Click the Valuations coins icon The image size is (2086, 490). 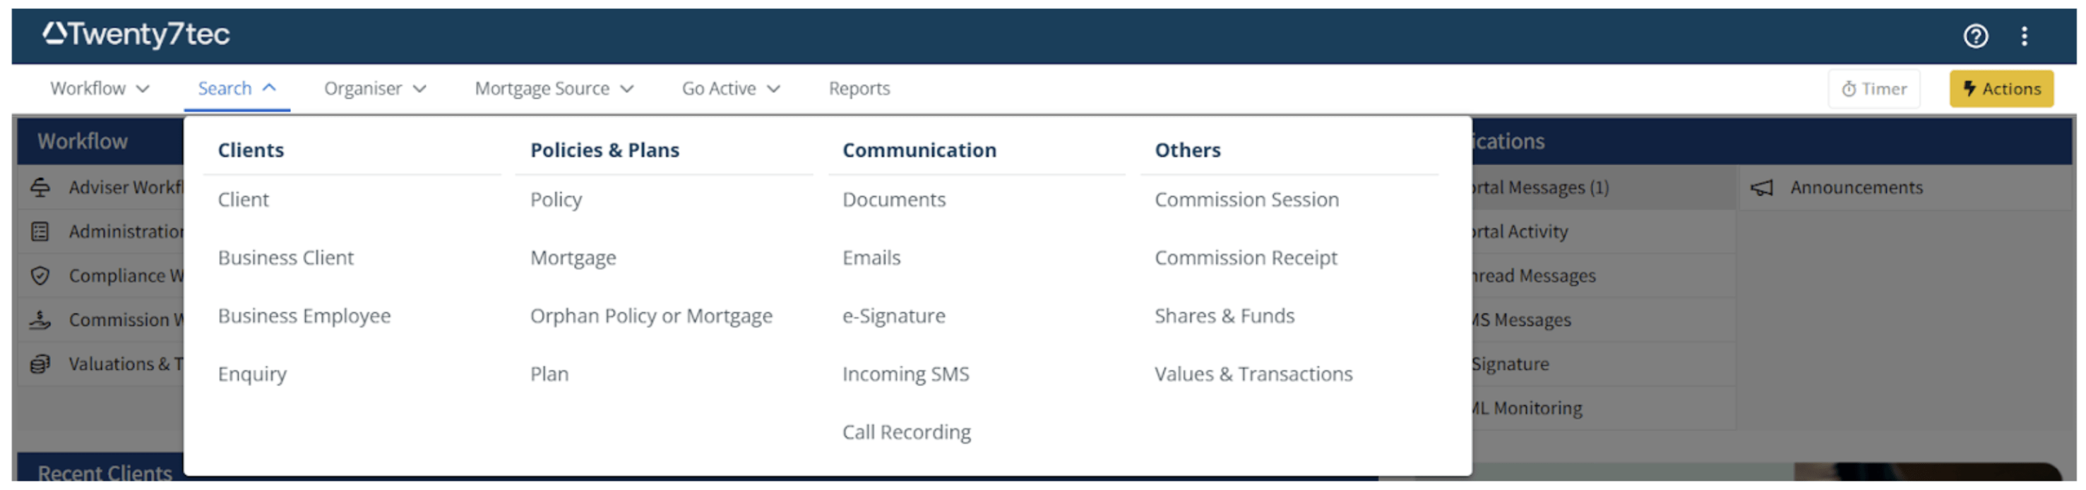point(40,364)
